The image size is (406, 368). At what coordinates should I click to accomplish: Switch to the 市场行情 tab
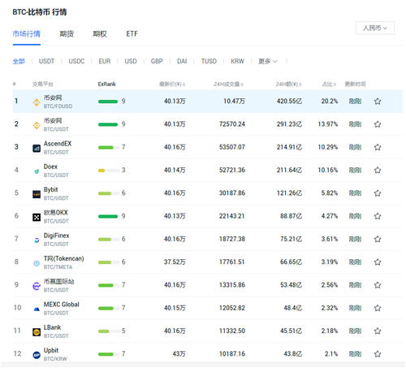coord(27,34)
